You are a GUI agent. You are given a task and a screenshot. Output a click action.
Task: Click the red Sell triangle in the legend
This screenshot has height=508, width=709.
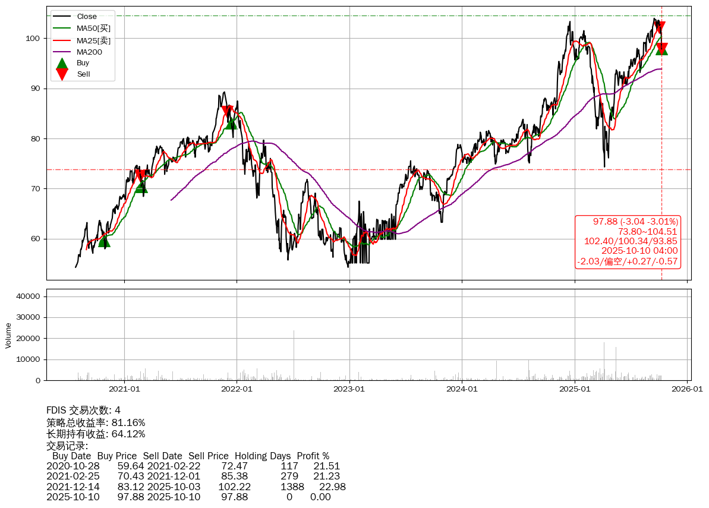62,74
